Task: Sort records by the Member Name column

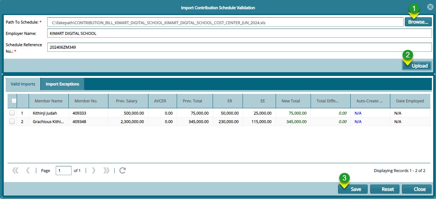Action: coord(49,101)
